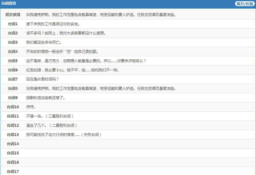Click the text 现在是休息时间吗？
The width and height of the screenshot is (256, 175).
pos(42,79)
